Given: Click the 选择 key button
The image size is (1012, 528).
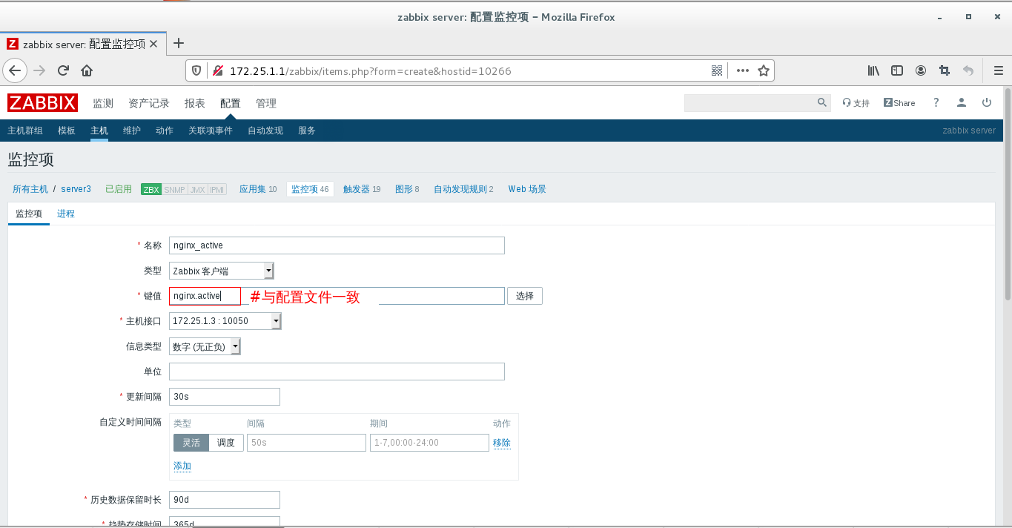Looking at the screenshot, I should point(525,296).
